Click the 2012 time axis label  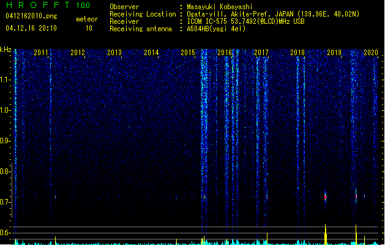tap(78, 53)
